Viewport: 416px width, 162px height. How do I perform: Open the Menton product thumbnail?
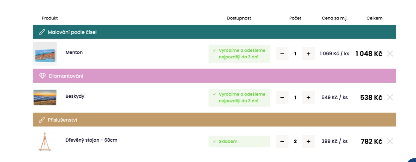(x=45, y=54)
